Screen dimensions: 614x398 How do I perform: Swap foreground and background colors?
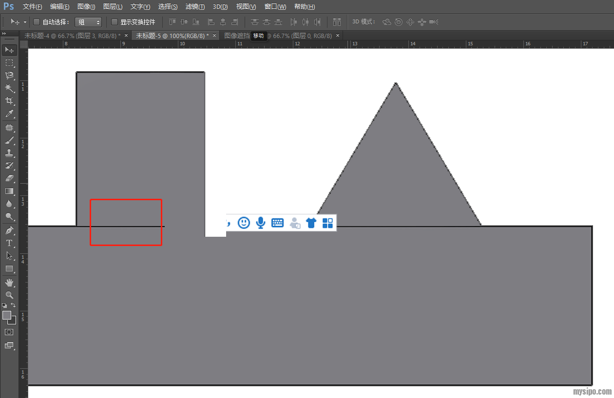(x=14, y=305)
